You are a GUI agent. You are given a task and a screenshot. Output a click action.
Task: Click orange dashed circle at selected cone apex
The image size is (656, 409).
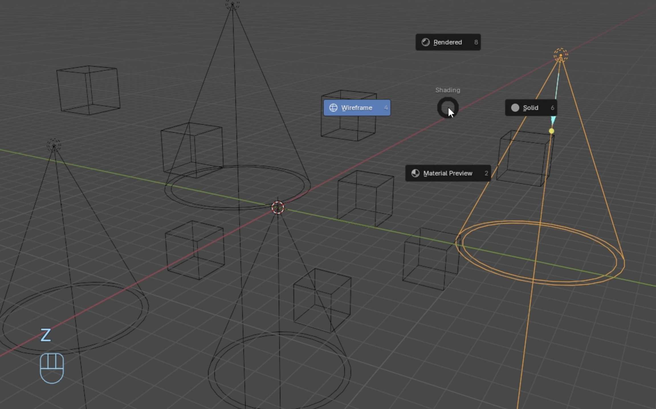[x=561, y=55]
